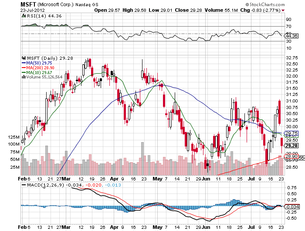Click the 0.75 label on the MACD axis

click(x=291, y=187)
